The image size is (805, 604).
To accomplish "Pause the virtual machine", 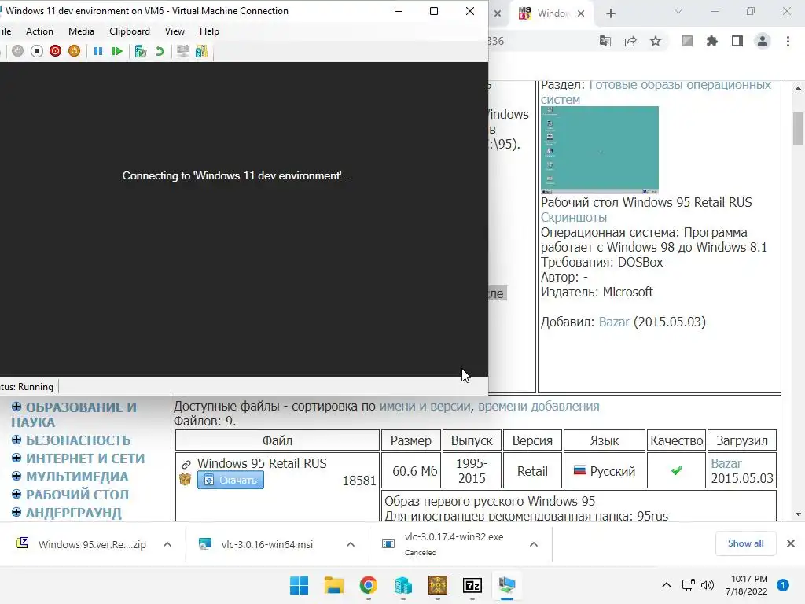I will (x=98, y=51).
